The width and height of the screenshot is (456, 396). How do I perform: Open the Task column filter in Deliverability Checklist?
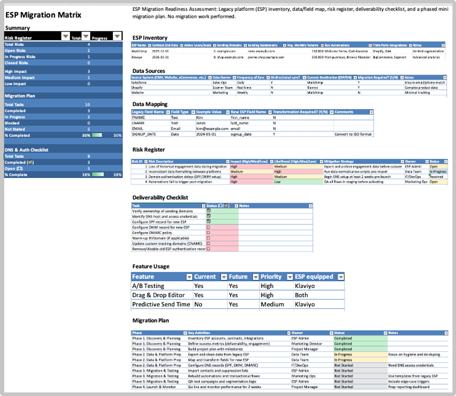coord(203,206)
